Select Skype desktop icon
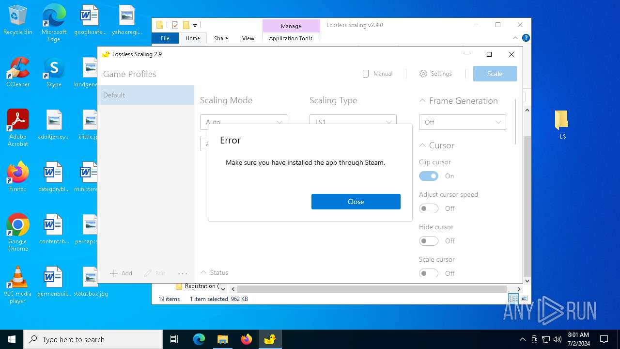The width and height of the screenshot is (620, 349). [x=54, y=72]
